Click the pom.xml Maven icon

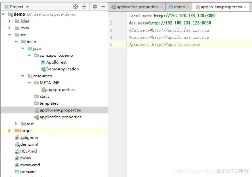click(x=17, y=172)
